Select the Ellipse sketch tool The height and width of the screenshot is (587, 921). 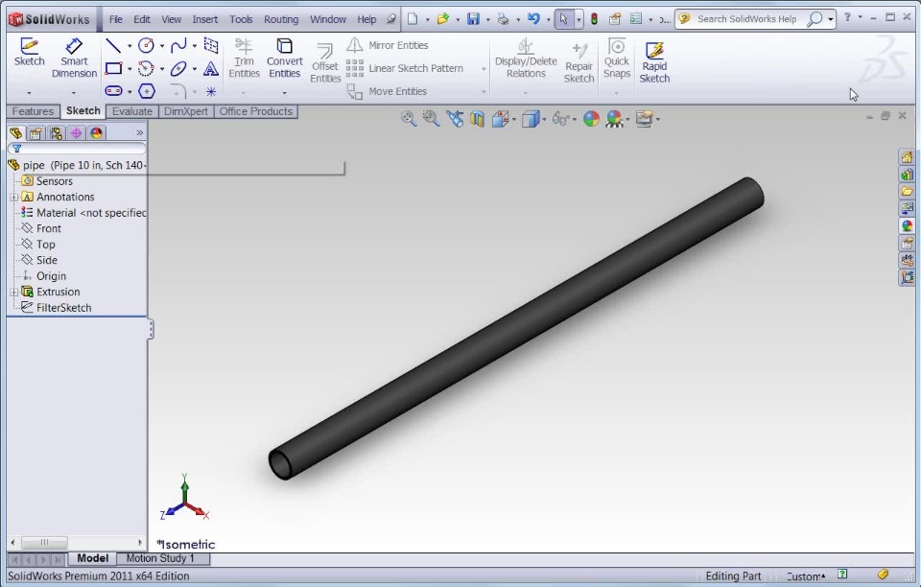click(x=178, y=69)
